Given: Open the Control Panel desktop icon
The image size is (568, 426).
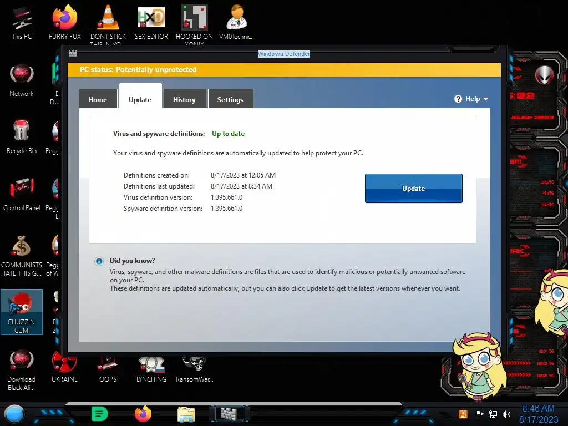Looking at the screenshot, I should point(22,194).
